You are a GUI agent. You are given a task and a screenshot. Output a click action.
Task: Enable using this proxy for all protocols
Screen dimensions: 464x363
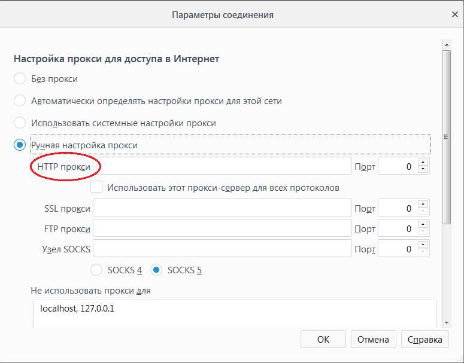click(96, 188)
